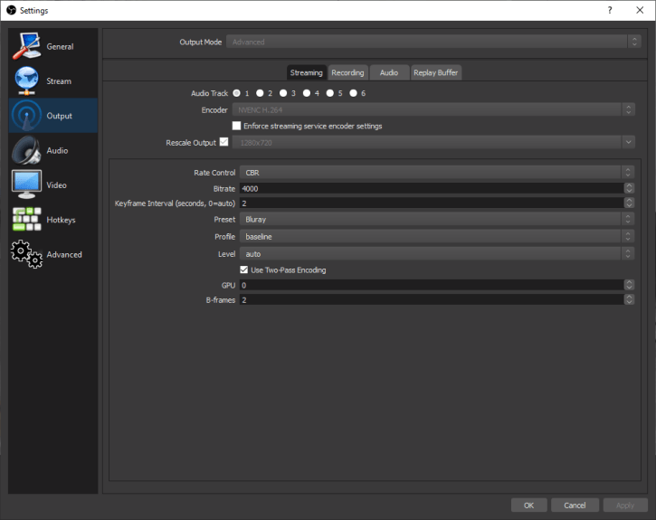Select the Stream globe icon

pyautogui.click(x=27, y=81)
